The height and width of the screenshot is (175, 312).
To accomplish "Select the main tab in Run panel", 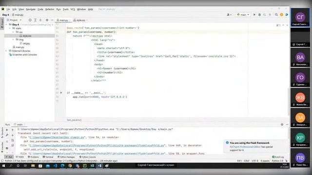I will tap(19, 124).
